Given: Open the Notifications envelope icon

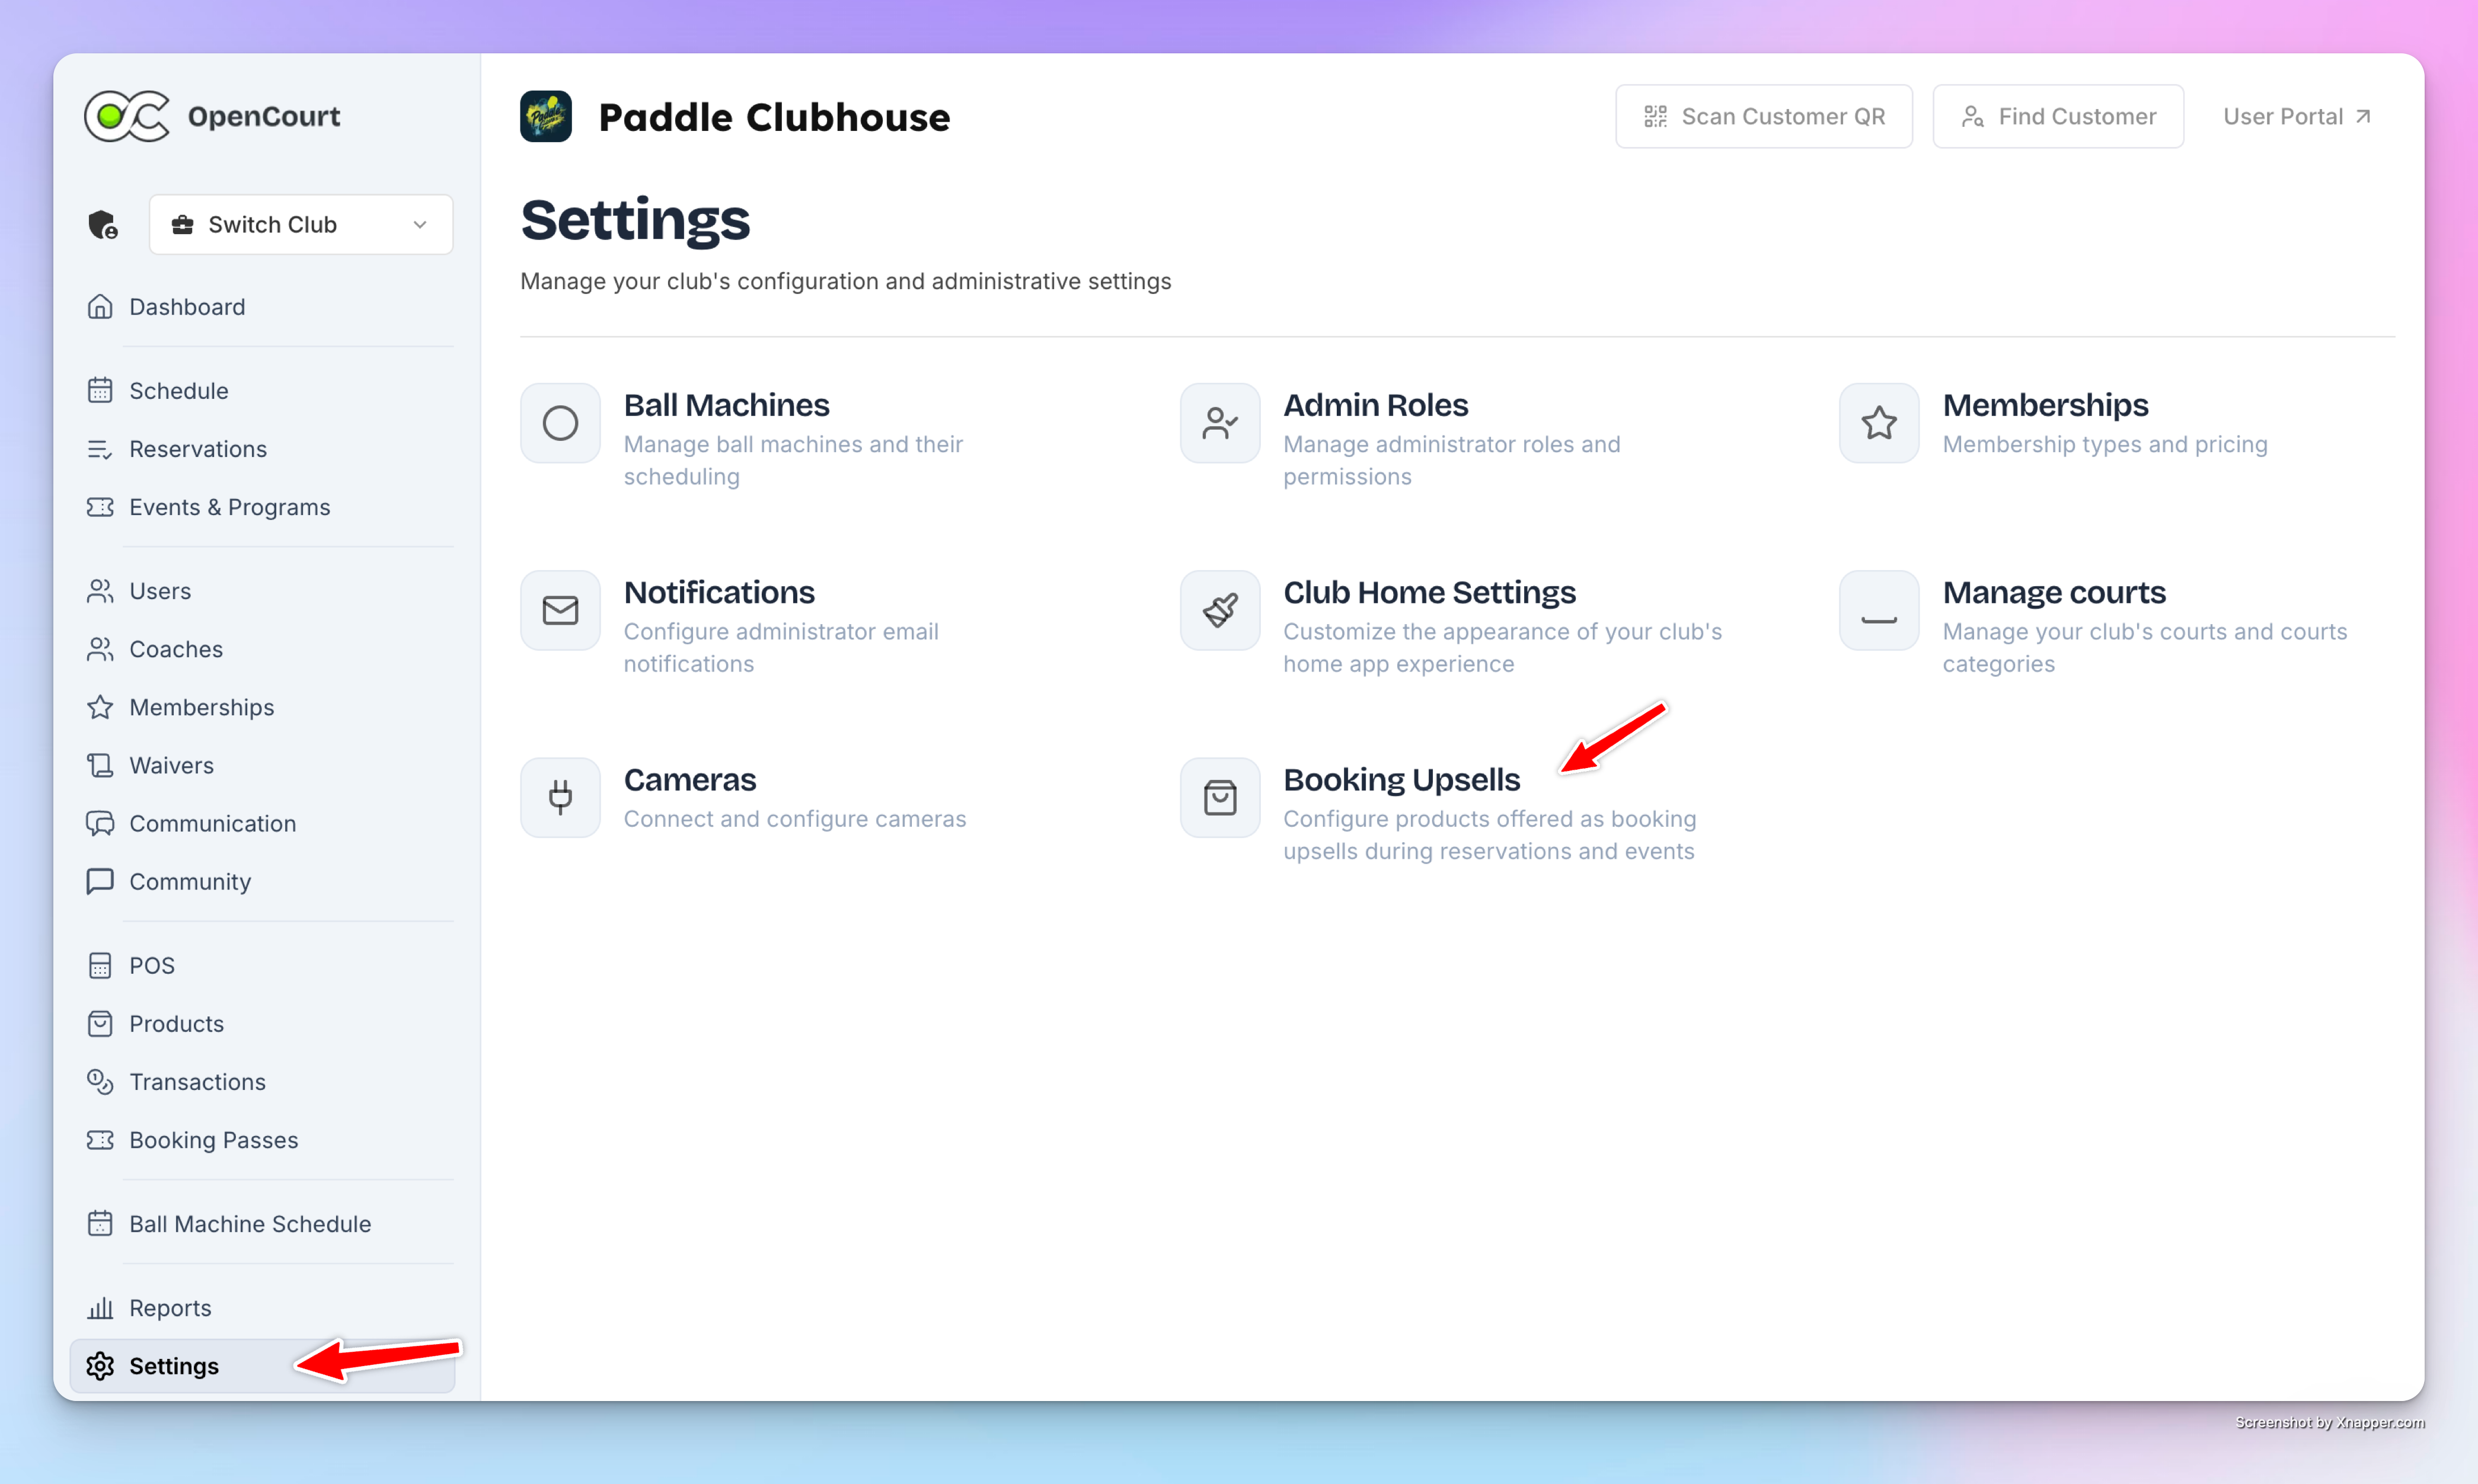Looking at the screenshot, I should tap(560, 610).
